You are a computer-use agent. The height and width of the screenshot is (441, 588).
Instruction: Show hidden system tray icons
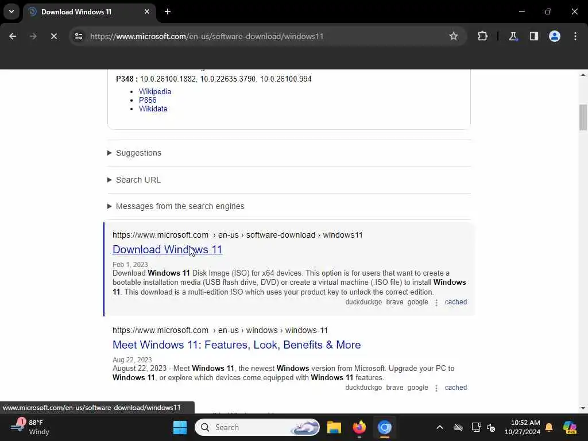pyautogui.click(x=439, y=427)
